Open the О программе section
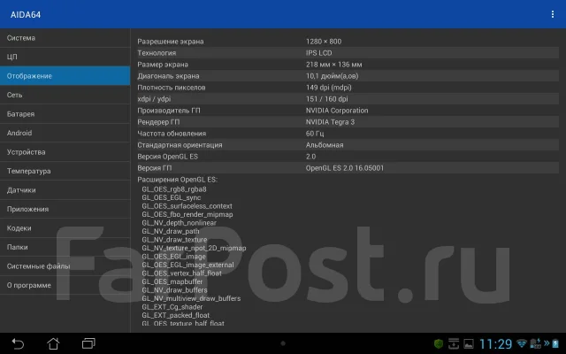566x354 pixels. tap(65, 285)
